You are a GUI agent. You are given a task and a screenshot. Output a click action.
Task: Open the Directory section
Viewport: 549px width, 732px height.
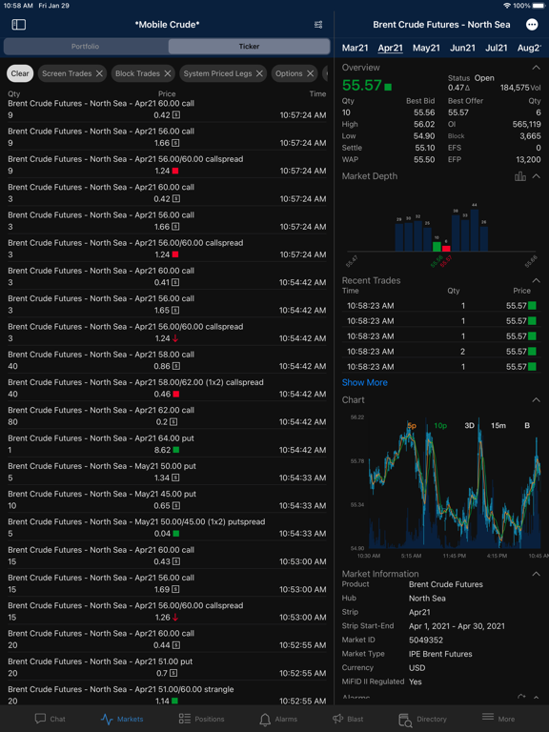422,720
